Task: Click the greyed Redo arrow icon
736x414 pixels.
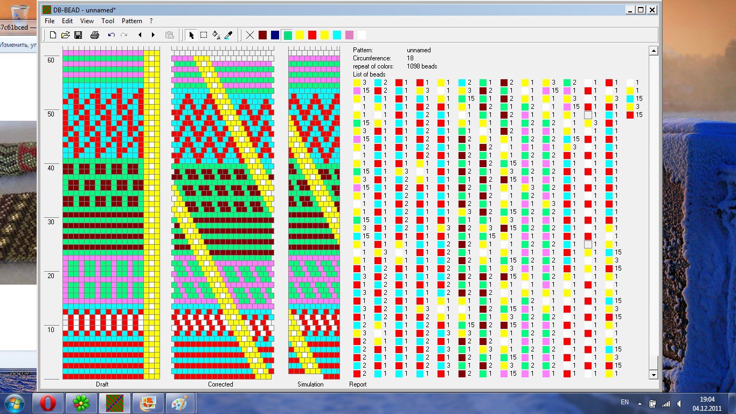Action: click(124, 35)
